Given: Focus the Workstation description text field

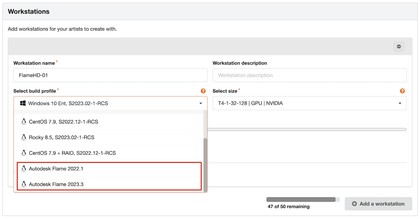Looking at the screenshot, I should [x=309, y=75].
